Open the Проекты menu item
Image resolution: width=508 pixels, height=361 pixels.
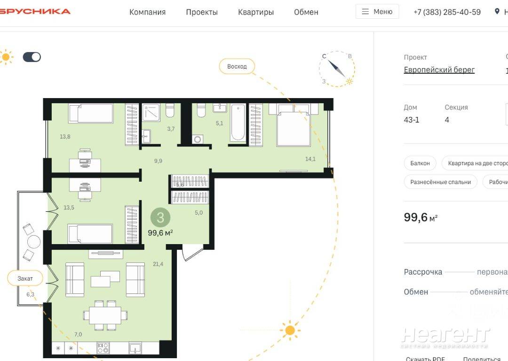(202, 12)
